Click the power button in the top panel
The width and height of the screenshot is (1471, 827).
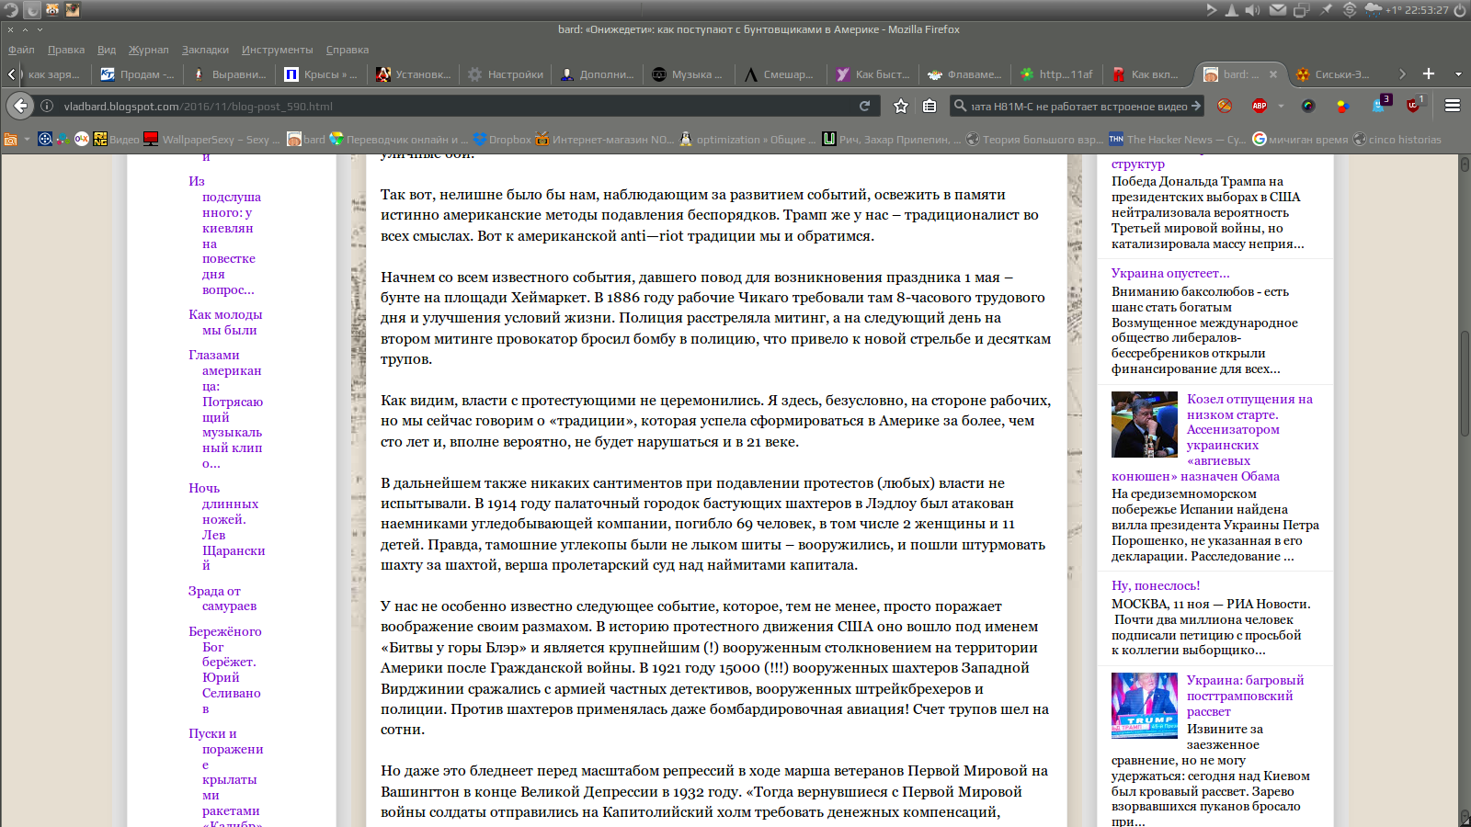click(1460, 10)
